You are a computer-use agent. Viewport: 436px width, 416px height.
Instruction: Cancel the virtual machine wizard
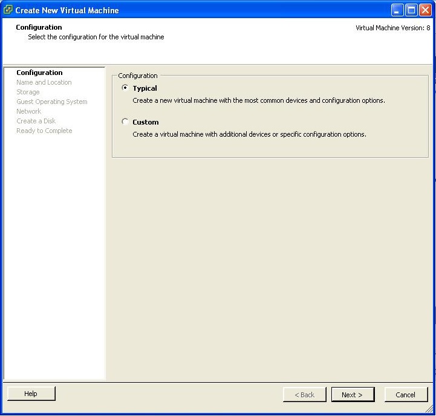(405, 394)
